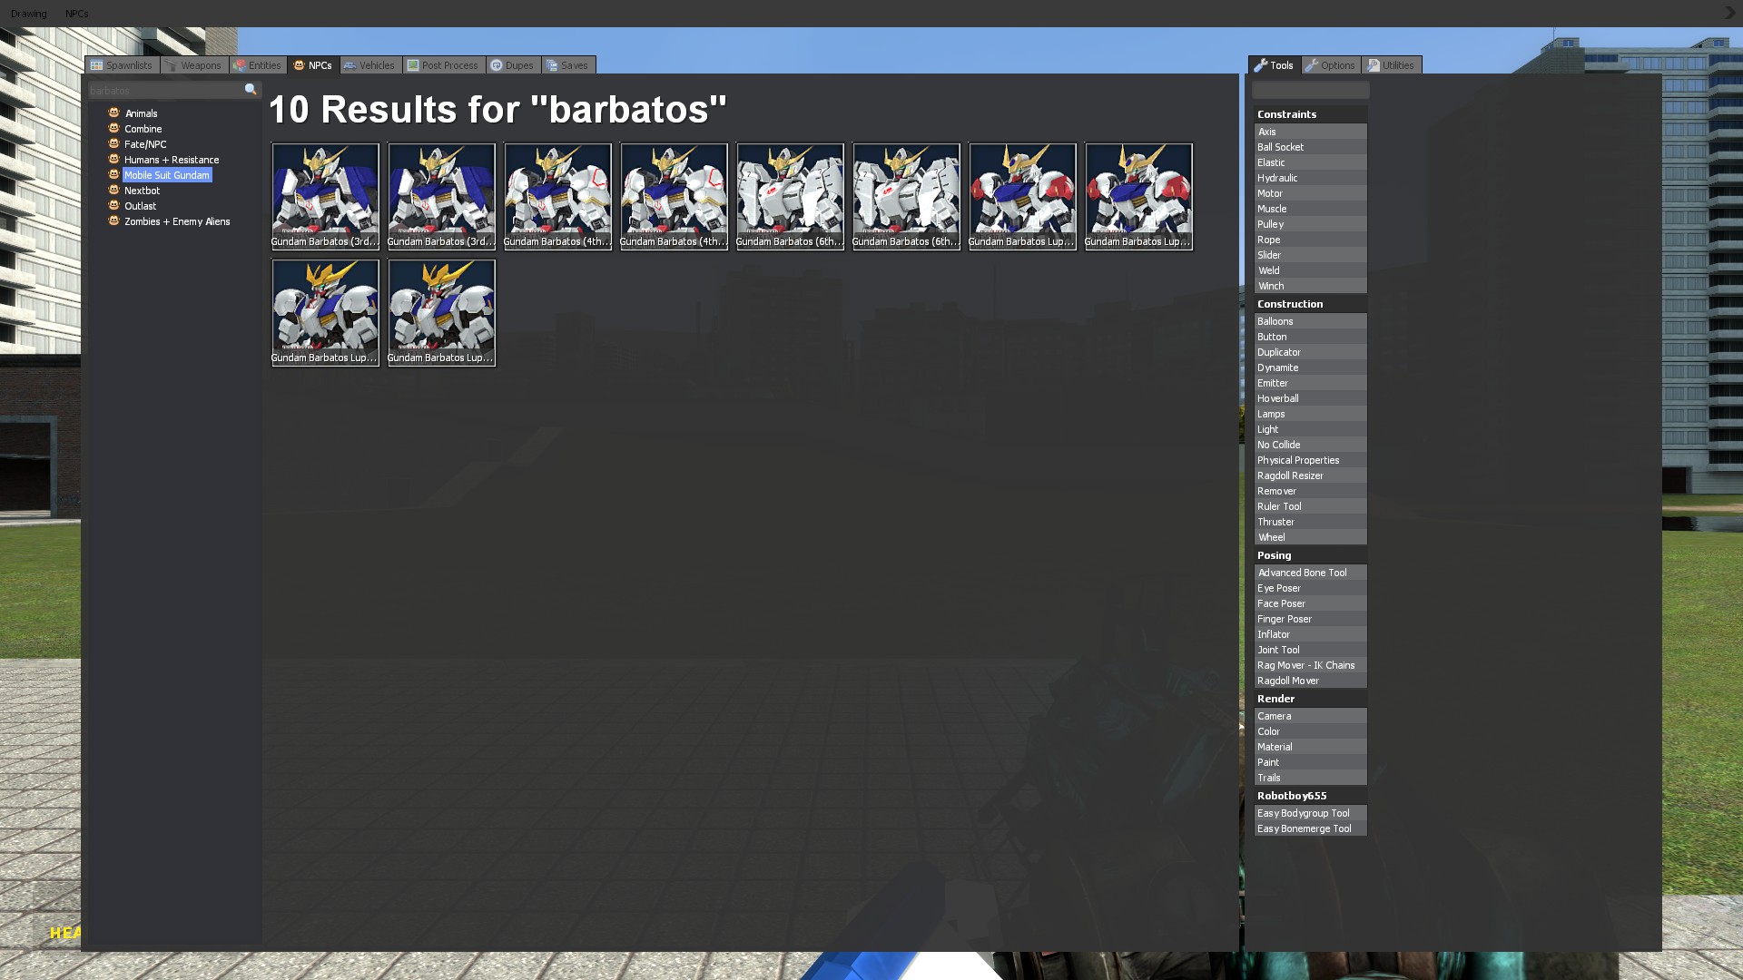Choose the Muscle tool
Viewport: 1743px width, 980px height.
(x=1311, y=209)
